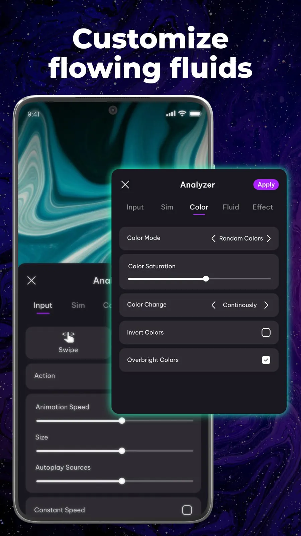Uncheck the Overbright Colors checkbox
The height and width of the screenshot is (536, 301).
(266, 360)
